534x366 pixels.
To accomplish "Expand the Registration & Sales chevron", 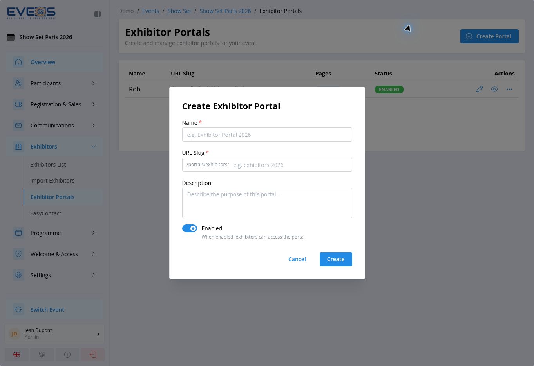I will click(94, 104).
